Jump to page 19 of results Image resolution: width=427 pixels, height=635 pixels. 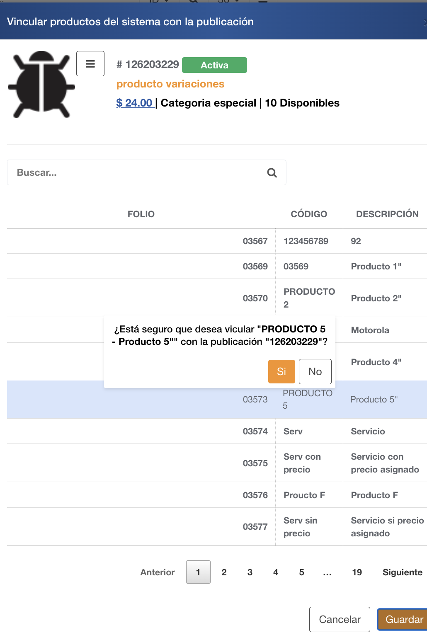[357, 572]
